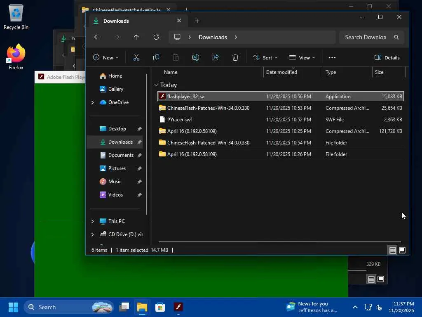The width and height of the screenshot is (422, 317).
Task: Delete selection with trash icon
Action: (235, 58)
